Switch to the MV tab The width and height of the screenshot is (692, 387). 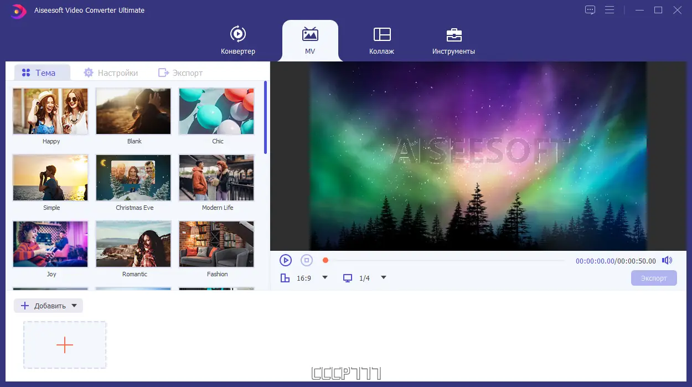point(310,40)
